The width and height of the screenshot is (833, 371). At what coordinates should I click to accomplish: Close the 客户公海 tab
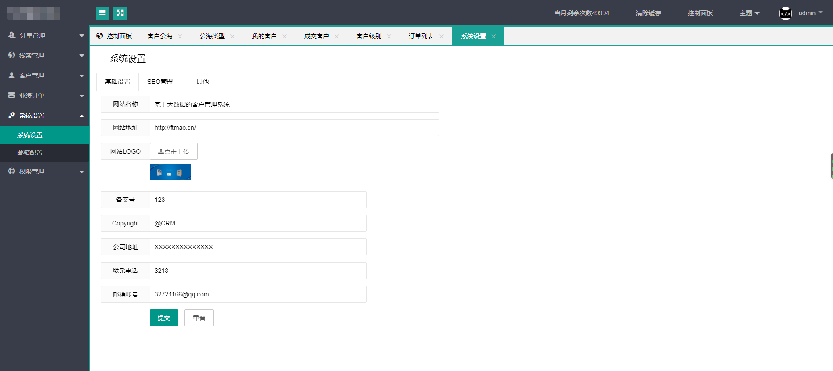(180, 37)
